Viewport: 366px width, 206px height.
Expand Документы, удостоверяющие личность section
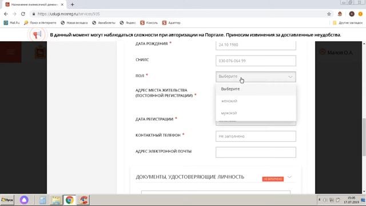(290, 177)
